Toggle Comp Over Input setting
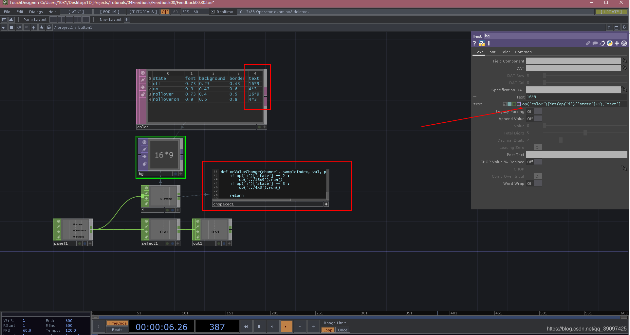 coord(537,176)
